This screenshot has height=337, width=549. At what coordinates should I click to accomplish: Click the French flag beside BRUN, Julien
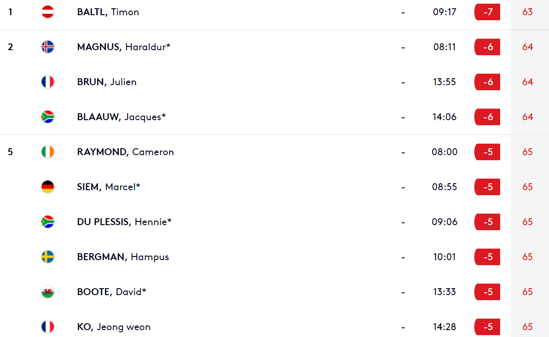click(47, 82)
